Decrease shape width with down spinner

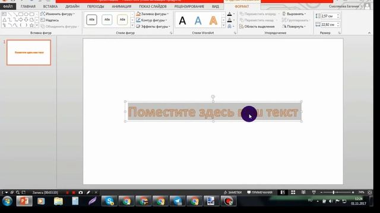tap(338, 26)
